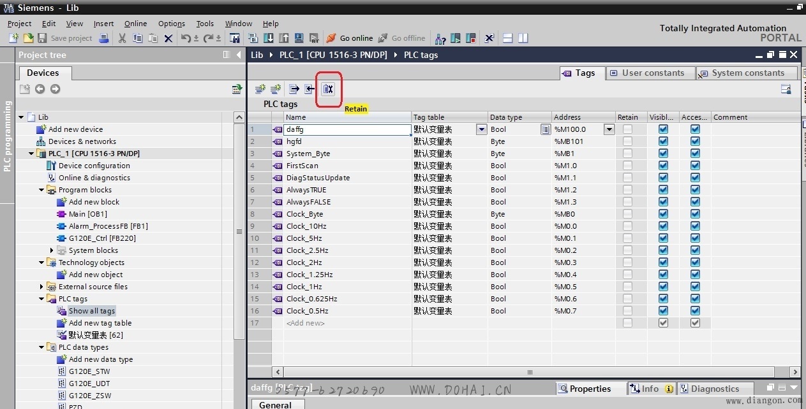
Task: Uncheck Accessible for Clock_10Hz
Action: click(695, 226)
